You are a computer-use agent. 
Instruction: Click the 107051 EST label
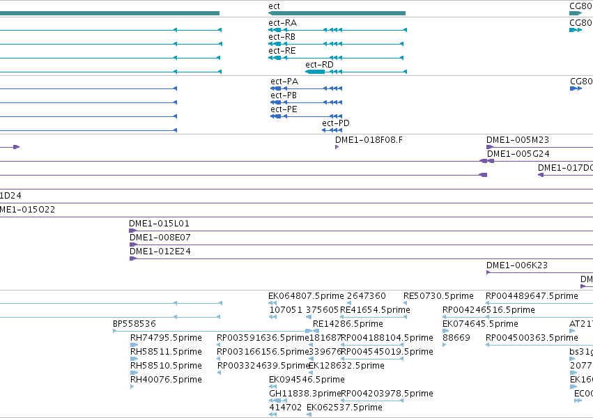point(286,310)
